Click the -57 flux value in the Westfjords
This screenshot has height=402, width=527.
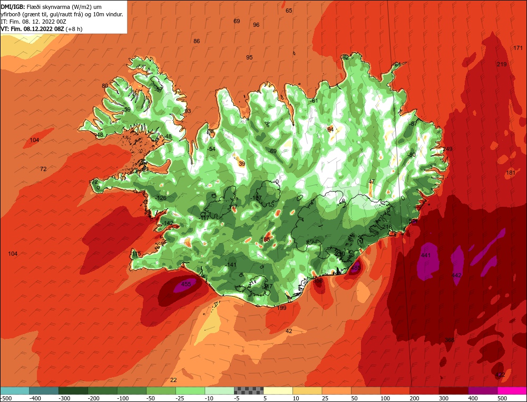(158, 89)
